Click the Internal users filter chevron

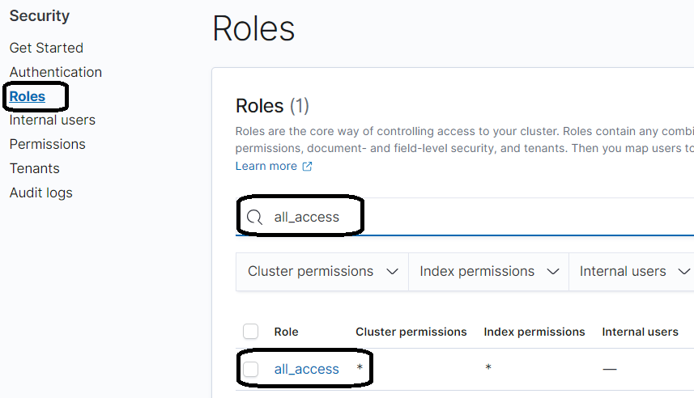coord(683,272)
